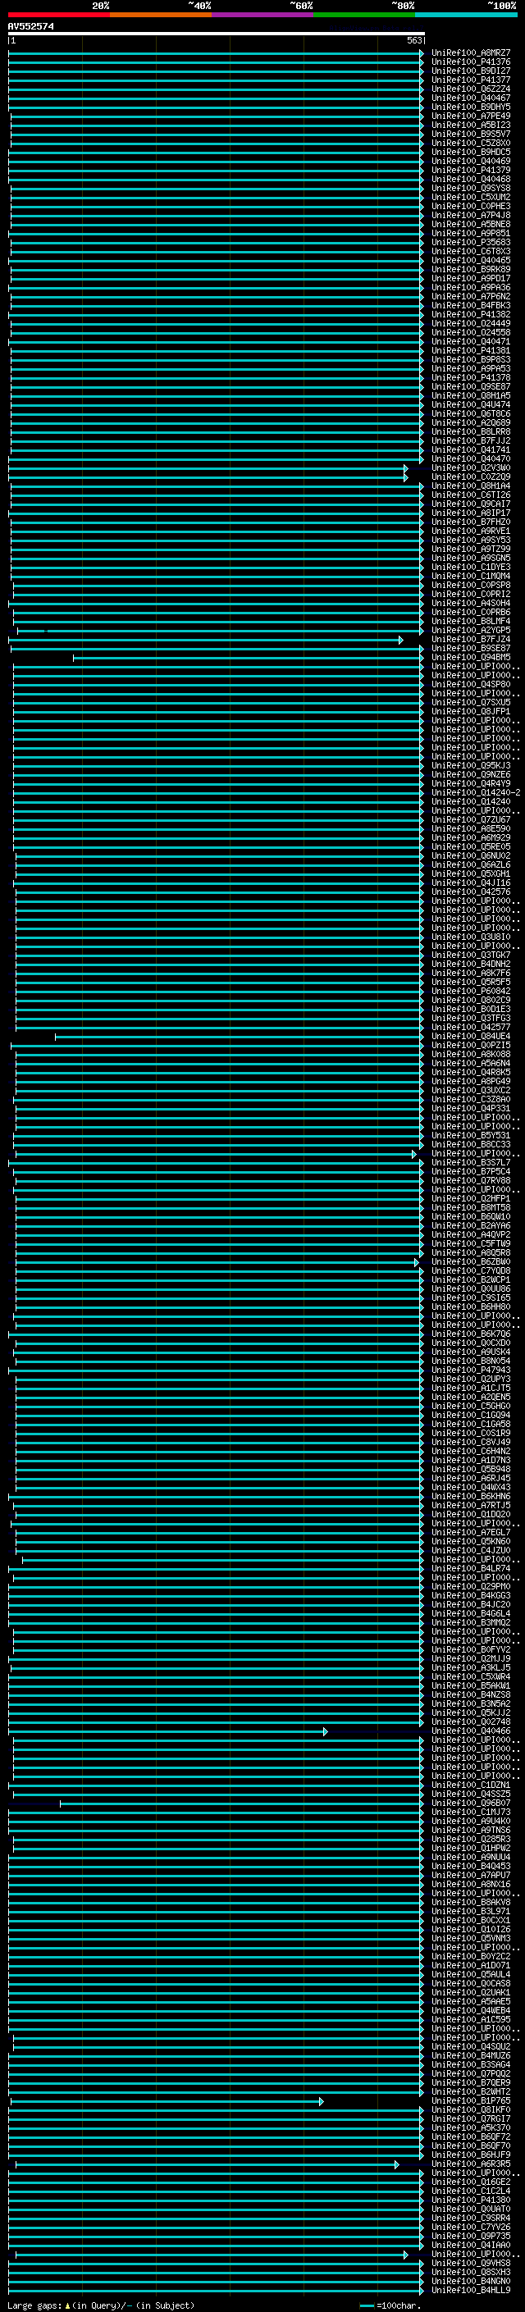Screen dimensions: 525x2312
Task: Click the =100char. scale legend
Action: pos(390,2305)
